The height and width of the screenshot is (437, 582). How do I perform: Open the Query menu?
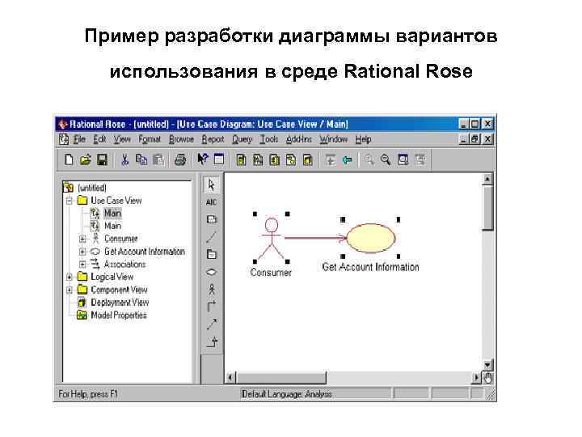pos(242,139)
